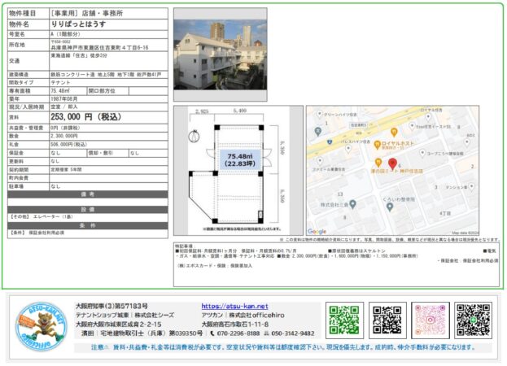Open the https://atsu-kan.net link
The image size is (507, 366).
coord(234,306)
